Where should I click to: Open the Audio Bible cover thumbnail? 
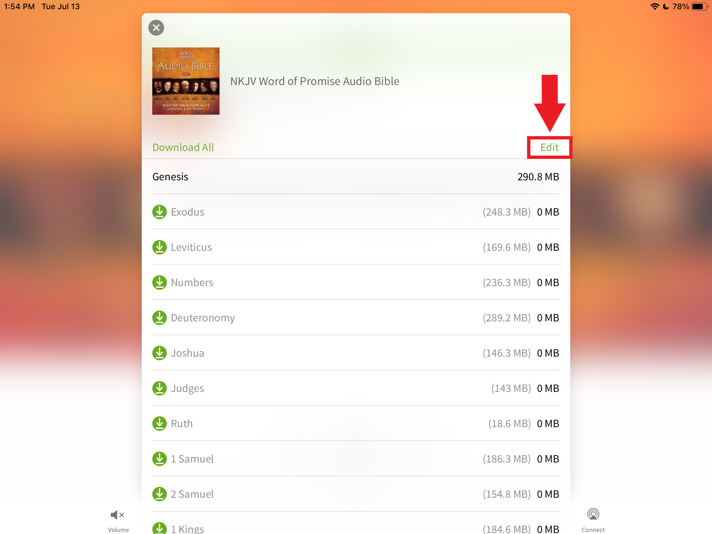coord(186,81)
